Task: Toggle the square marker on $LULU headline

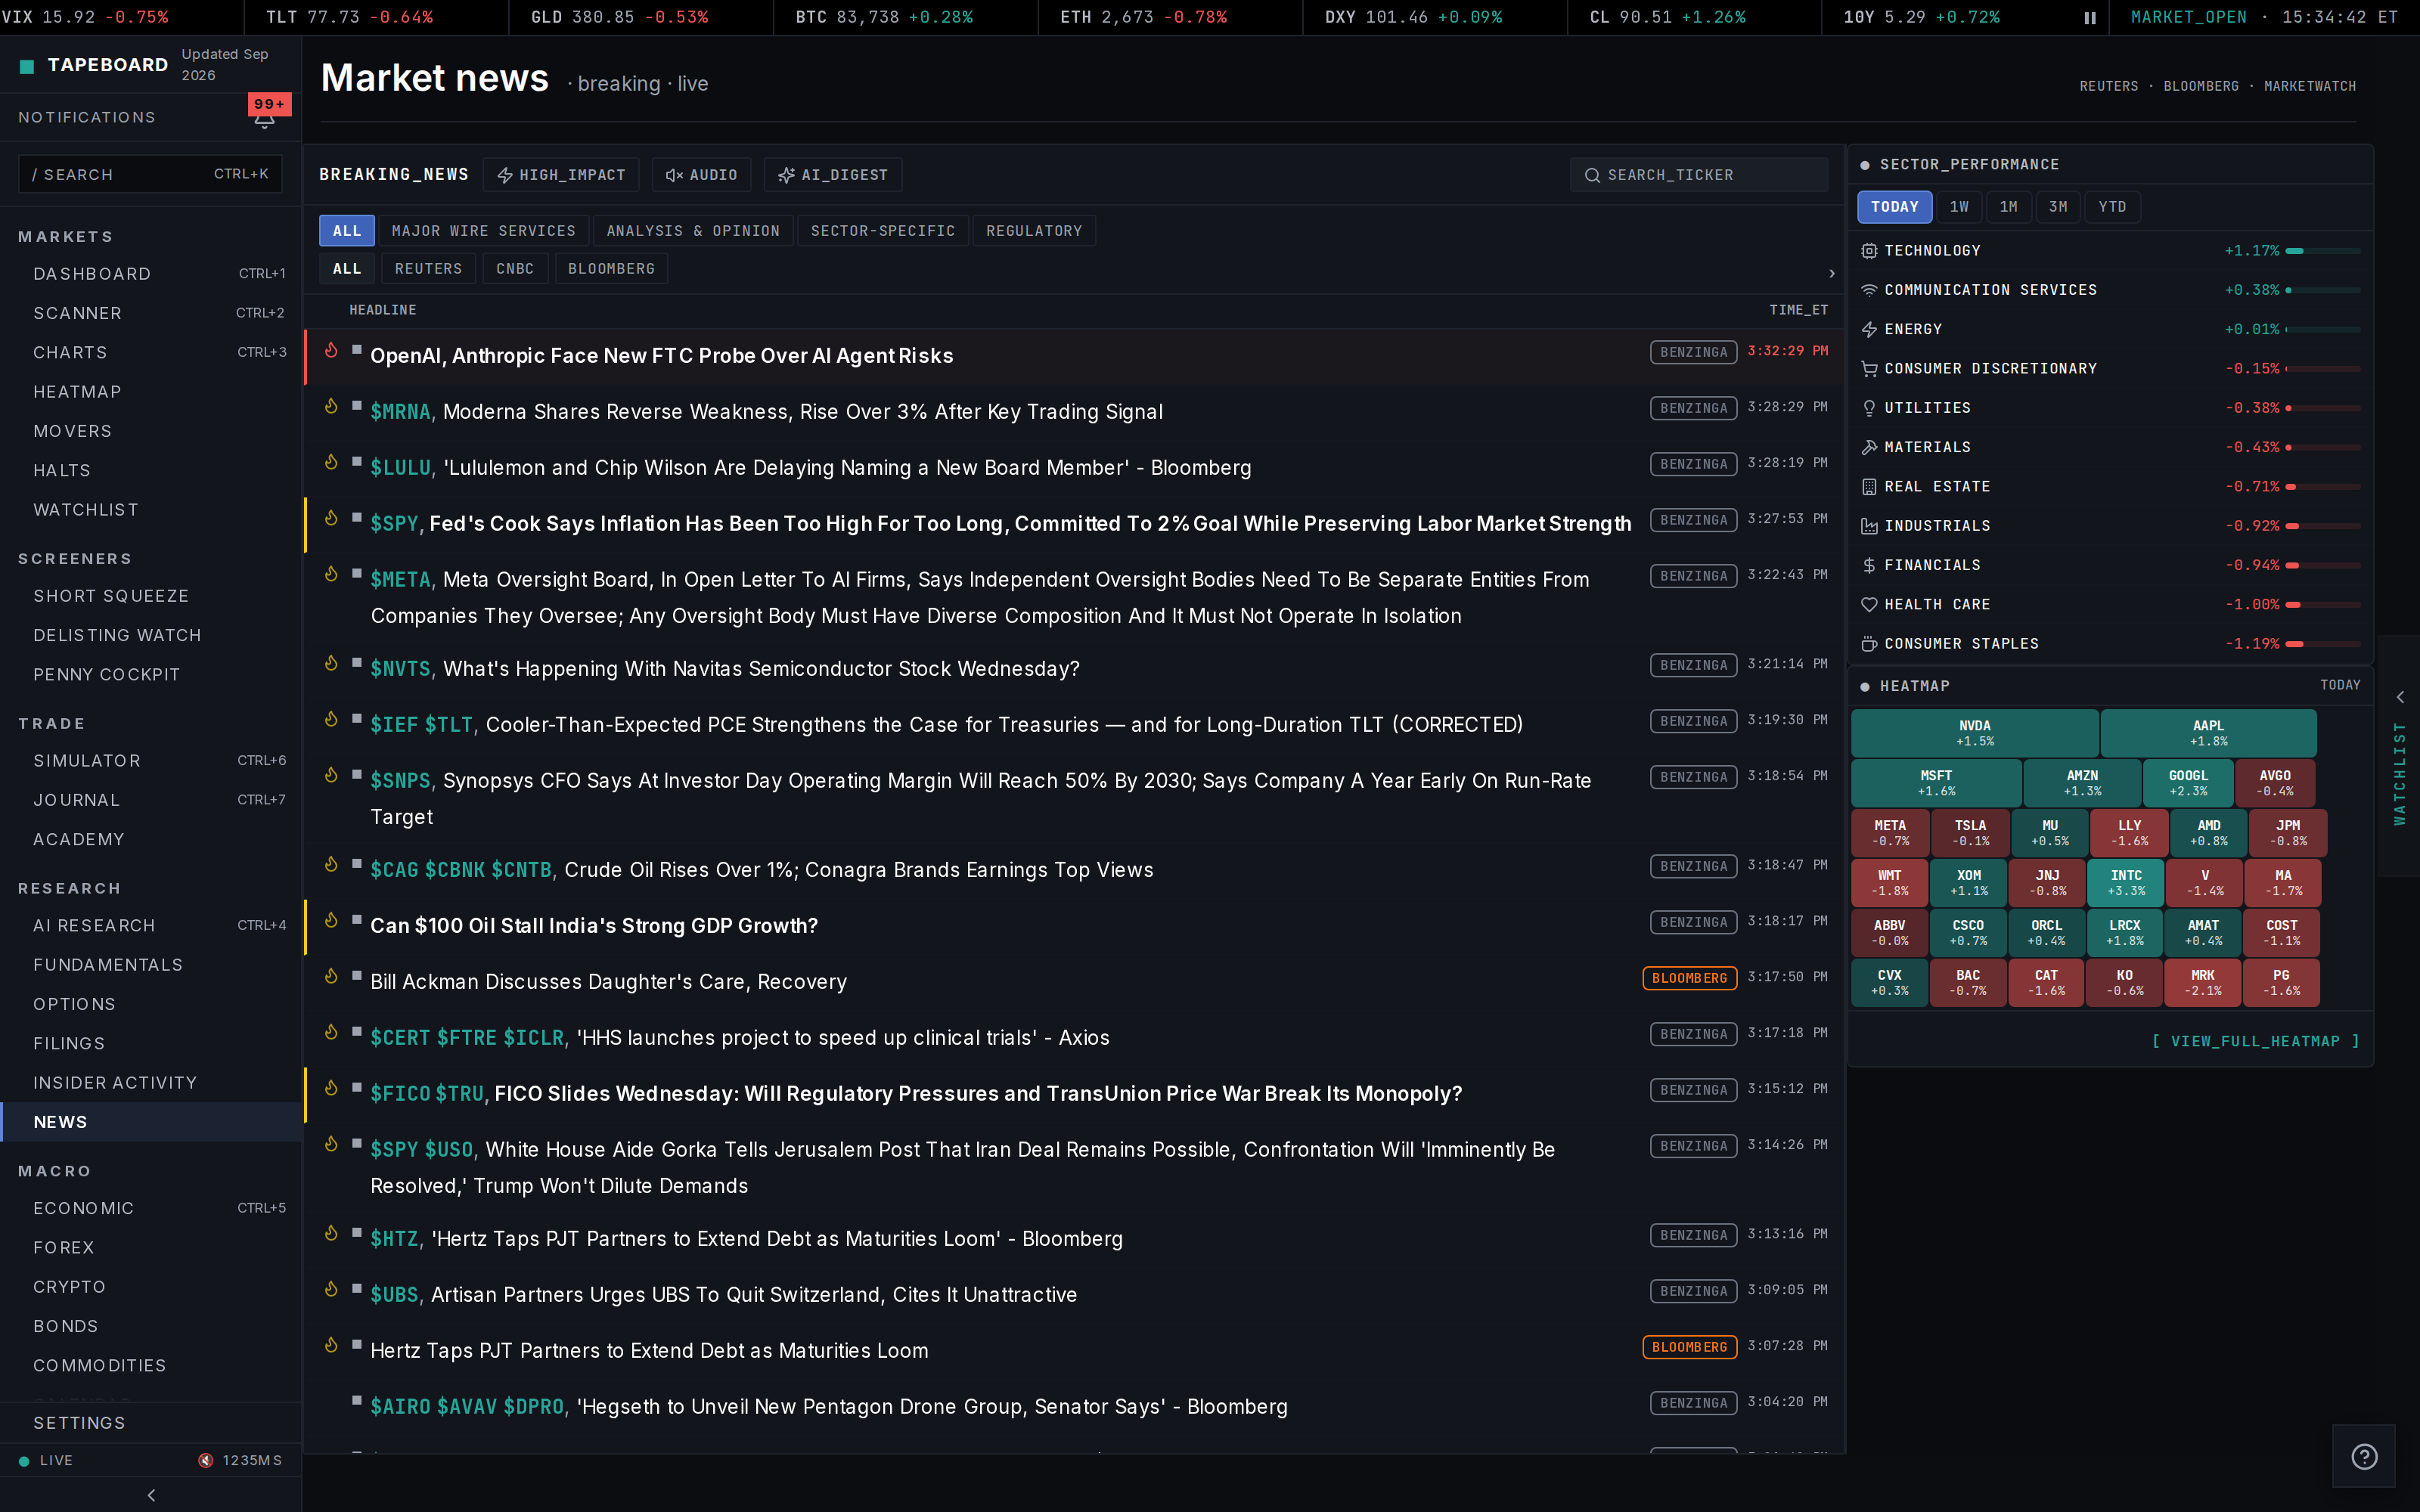Action: coord(356,461)
